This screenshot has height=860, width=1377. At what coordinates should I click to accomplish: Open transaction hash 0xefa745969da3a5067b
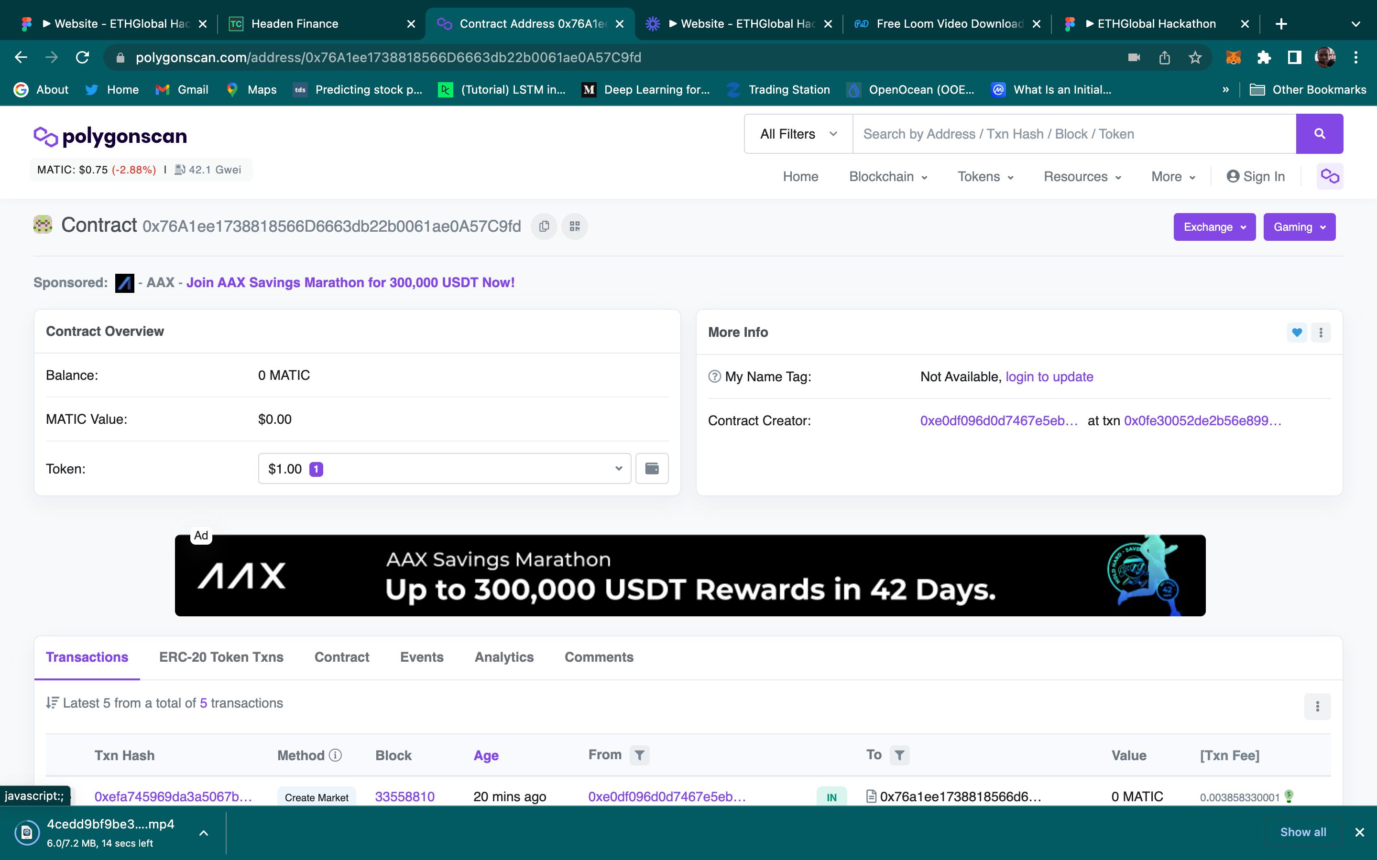point(173,796)
